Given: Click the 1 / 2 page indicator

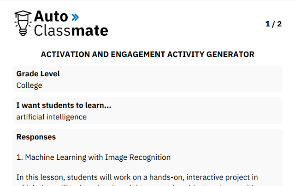Looking at the screenshot, I should [x=273, y=24].
